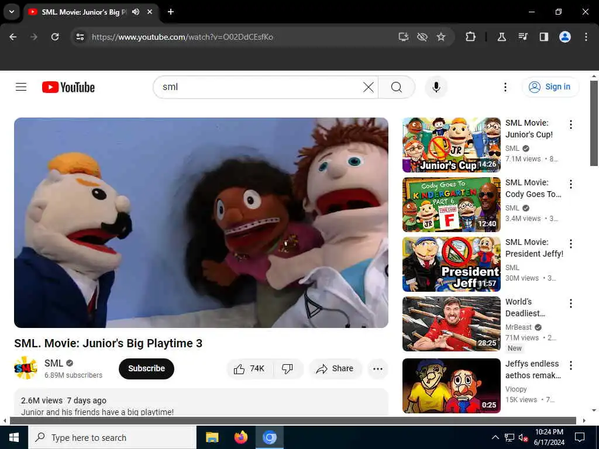Open YouTube settings three-dot menu
The width and height of the screenshot is (599, 449).
click(x=505, y=87)
